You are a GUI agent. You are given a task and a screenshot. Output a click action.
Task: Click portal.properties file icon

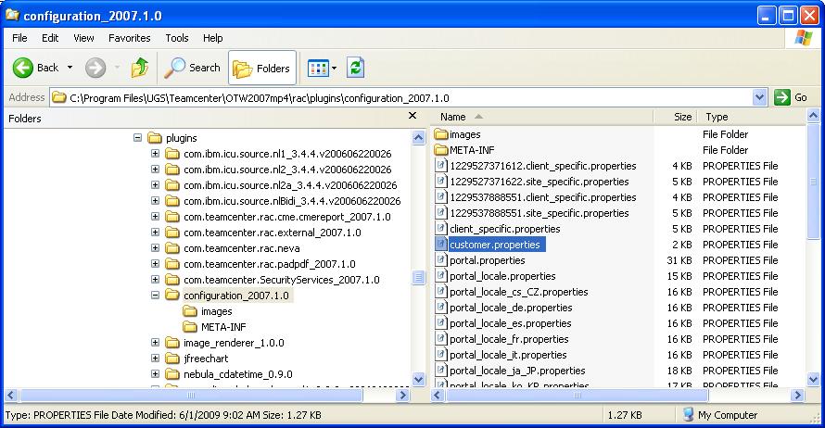tap(441, 260)
